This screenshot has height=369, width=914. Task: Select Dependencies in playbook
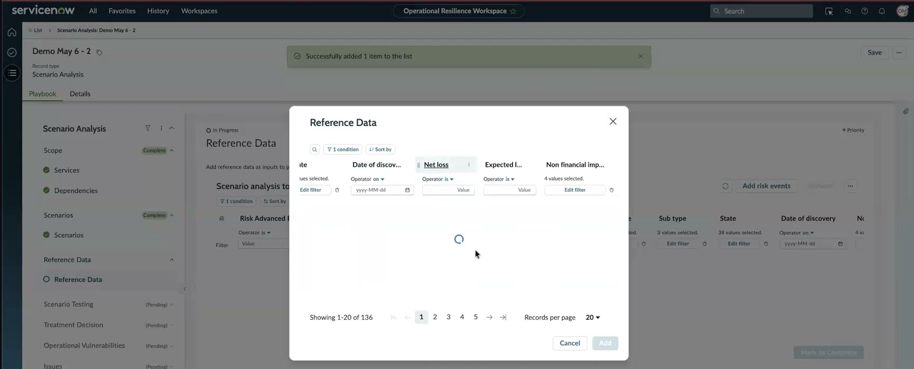[76, 191]
